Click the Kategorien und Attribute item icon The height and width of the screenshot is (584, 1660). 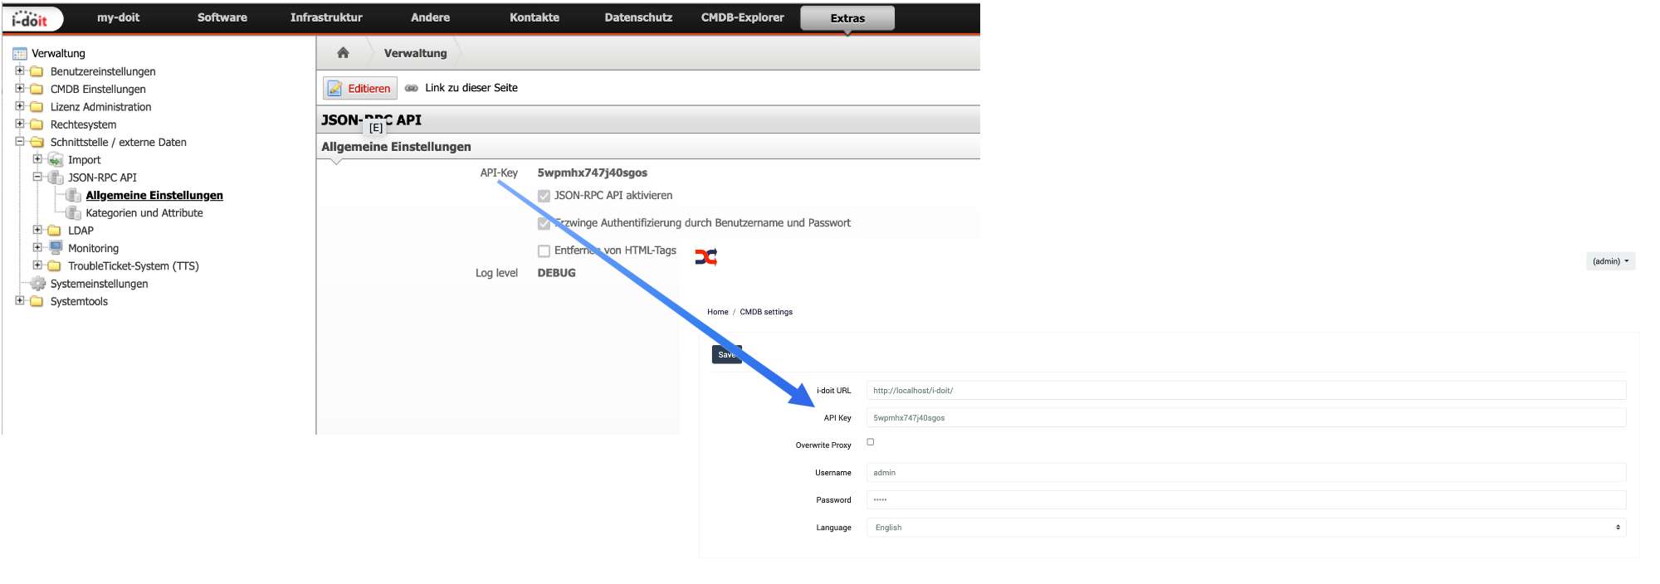(x=73, y=213)
